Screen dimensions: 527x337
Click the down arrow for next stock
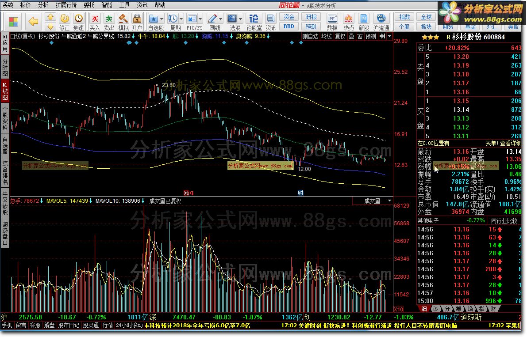pyautogui.click(x=50, y=27)
